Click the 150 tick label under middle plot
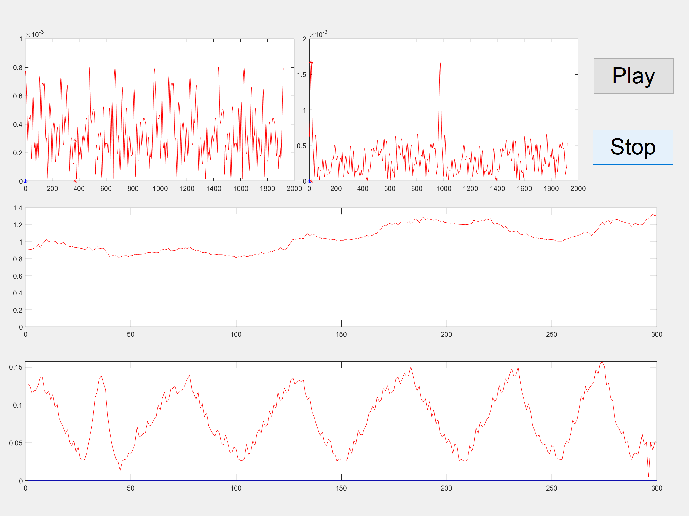 [341, 334]
